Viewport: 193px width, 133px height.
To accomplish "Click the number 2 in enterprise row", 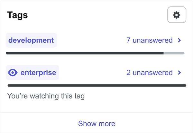I will [x=128, y=73].
